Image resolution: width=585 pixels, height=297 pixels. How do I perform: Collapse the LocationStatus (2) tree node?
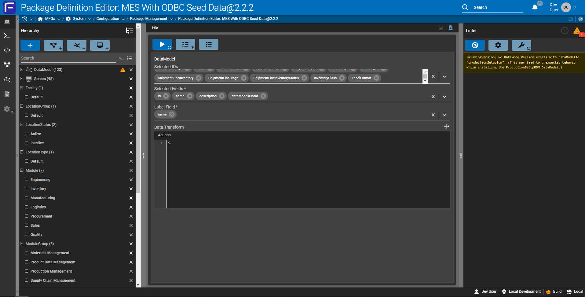click(22, 124)
